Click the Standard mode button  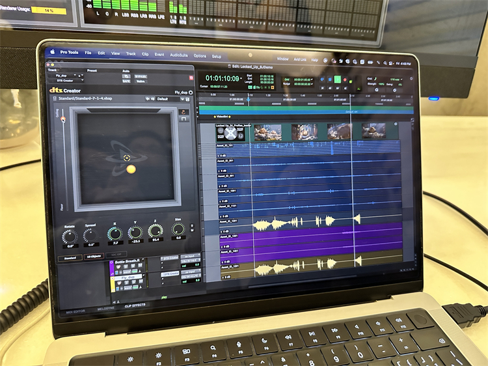click(70, 258)
